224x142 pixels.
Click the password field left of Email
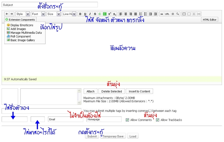(x=38, y=119)
